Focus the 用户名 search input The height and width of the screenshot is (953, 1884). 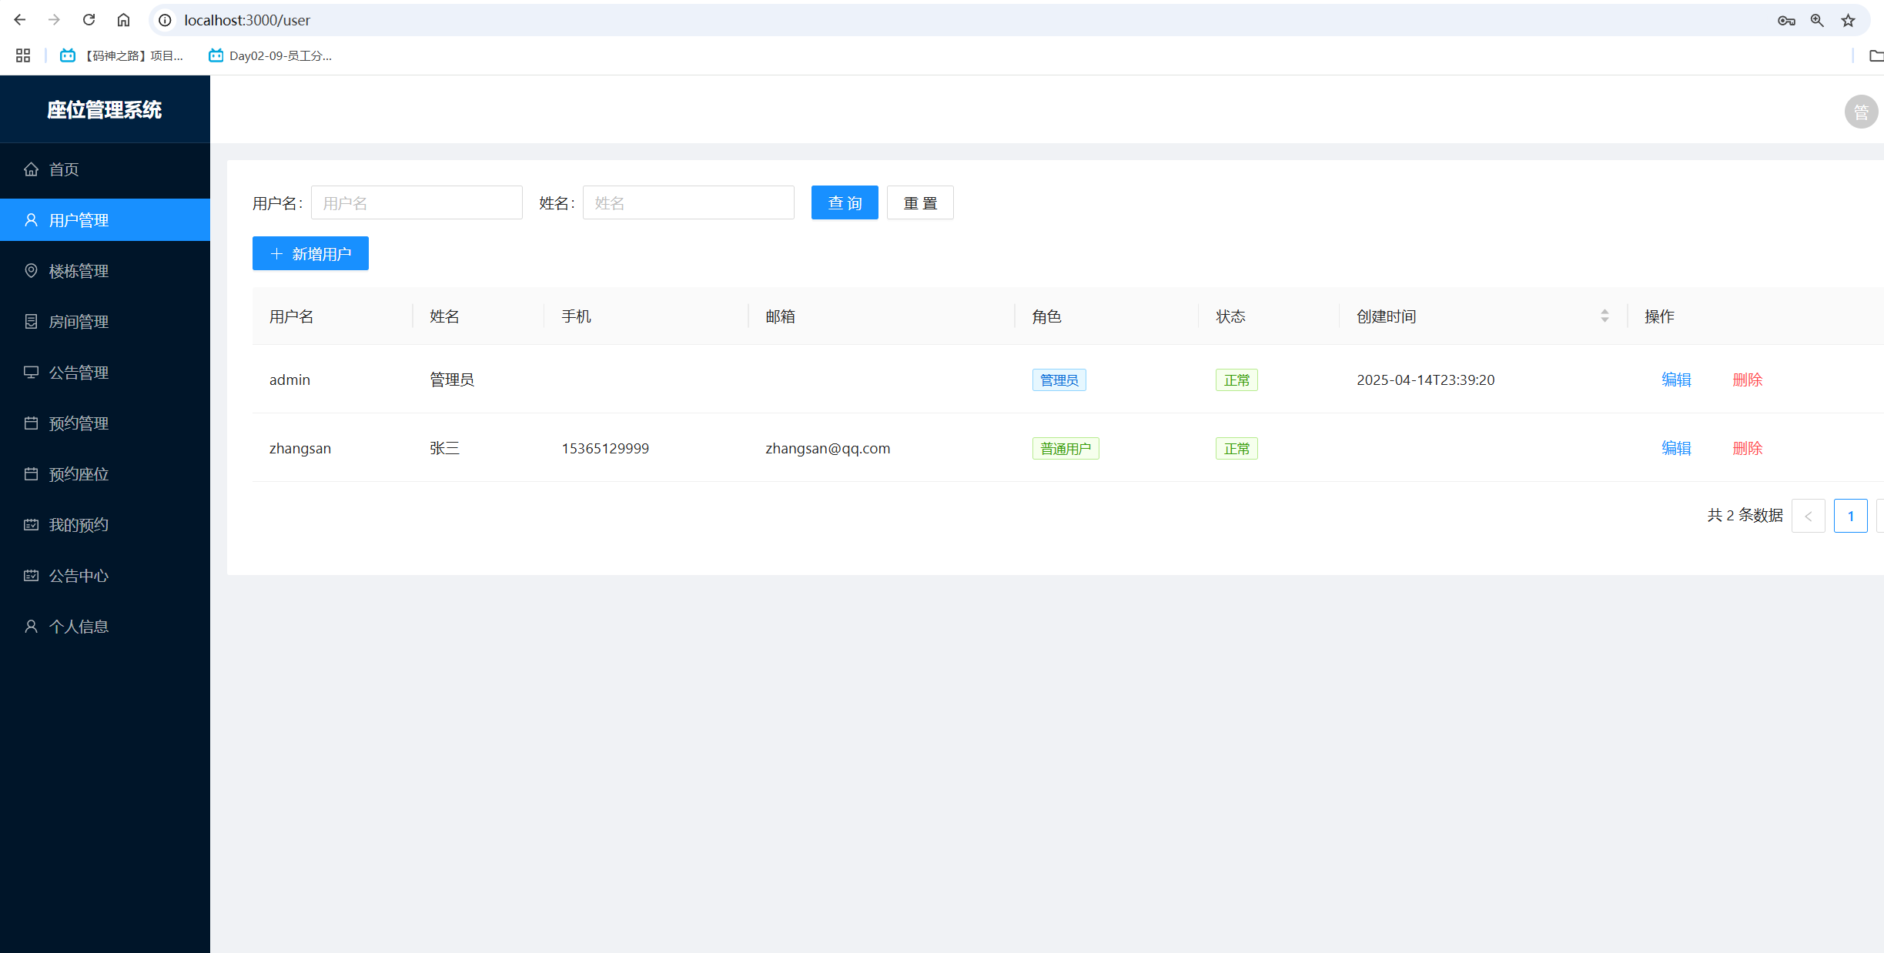pyautogui.click(x=416, y=203)
